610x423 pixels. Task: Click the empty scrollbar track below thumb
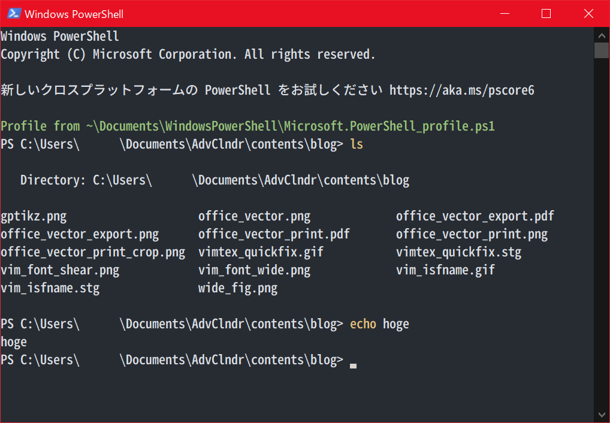602,232
